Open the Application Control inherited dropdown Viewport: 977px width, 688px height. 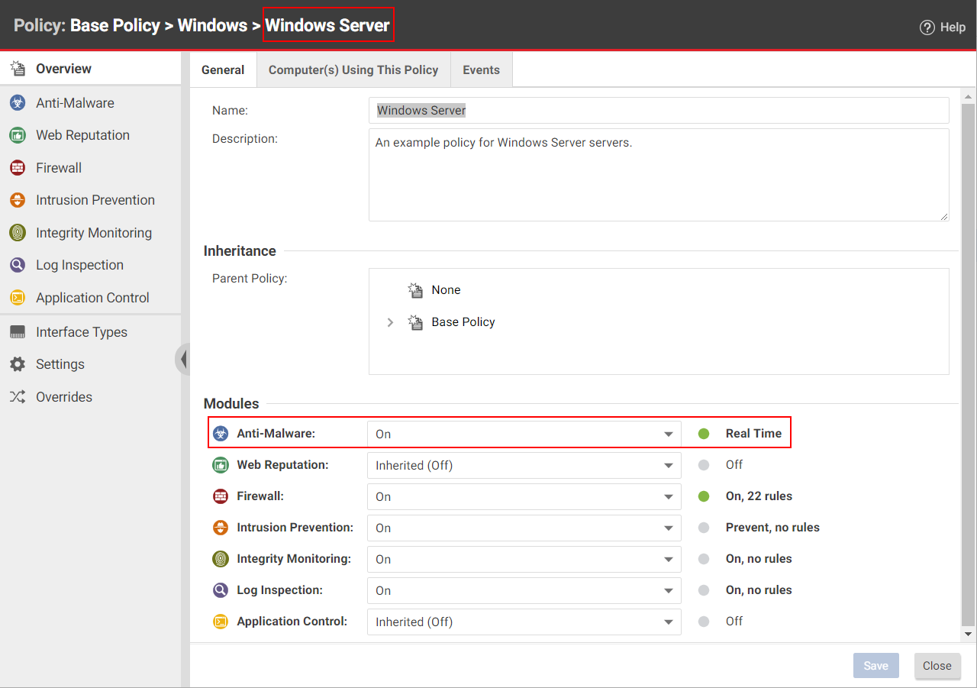point(524,622)
